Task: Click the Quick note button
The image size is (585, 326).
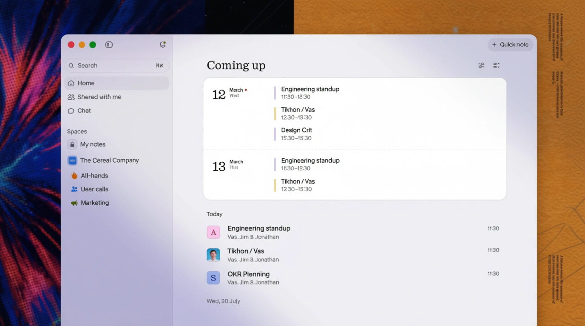Action: [x=510, y=45]
